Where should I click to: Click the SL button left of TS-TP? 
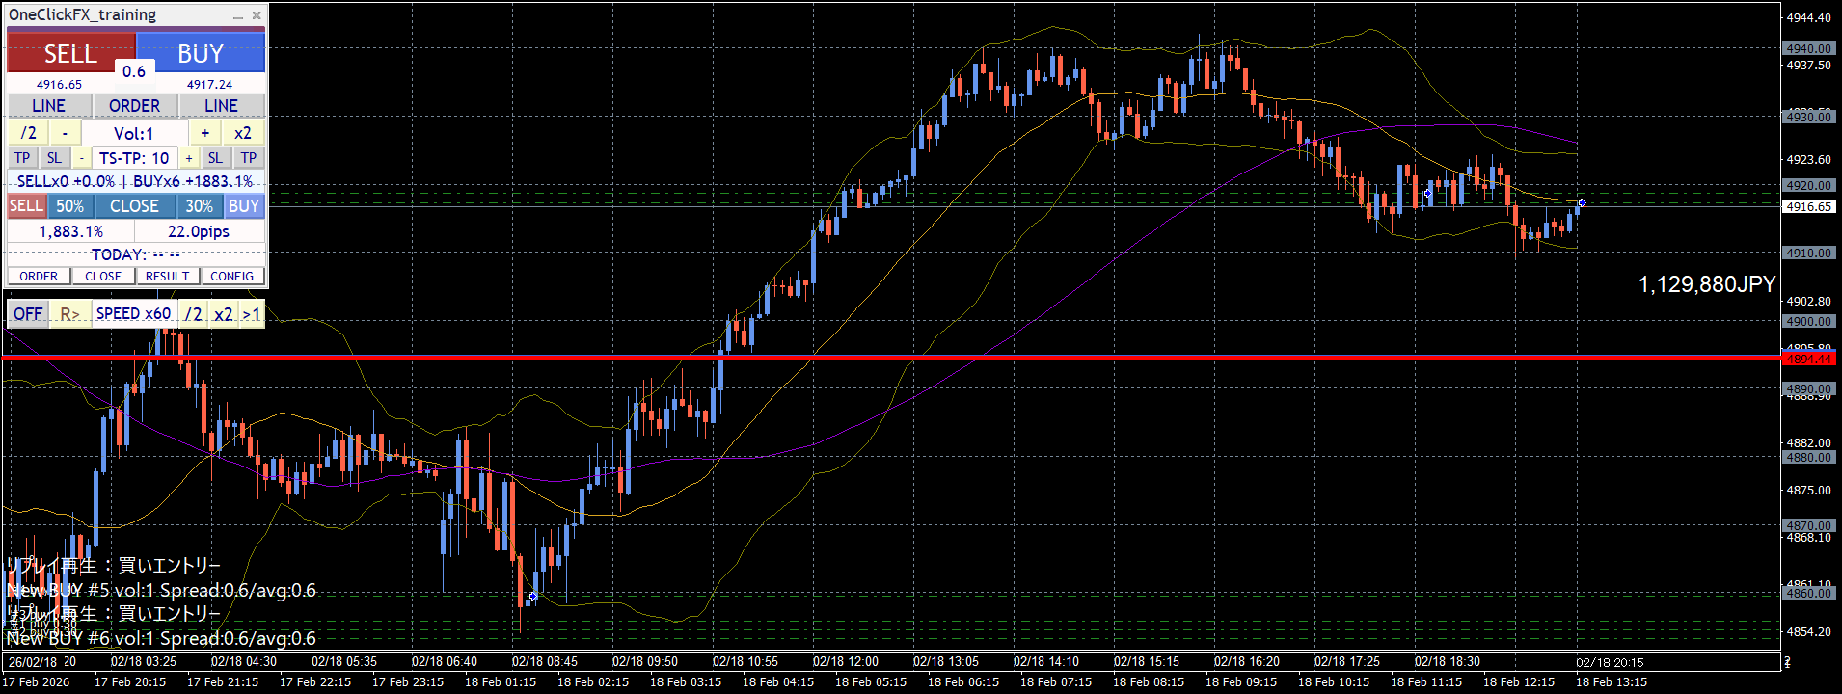click(x=54, y=158)
